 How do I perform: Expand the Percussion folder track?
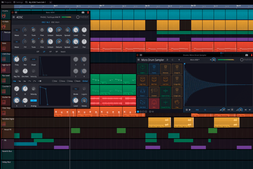tap(3, 32)
